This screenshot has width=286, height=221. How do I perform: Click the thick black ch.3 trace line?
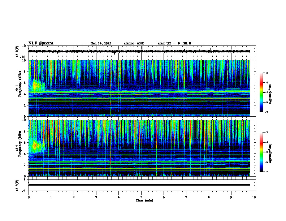tap(139, 185)
